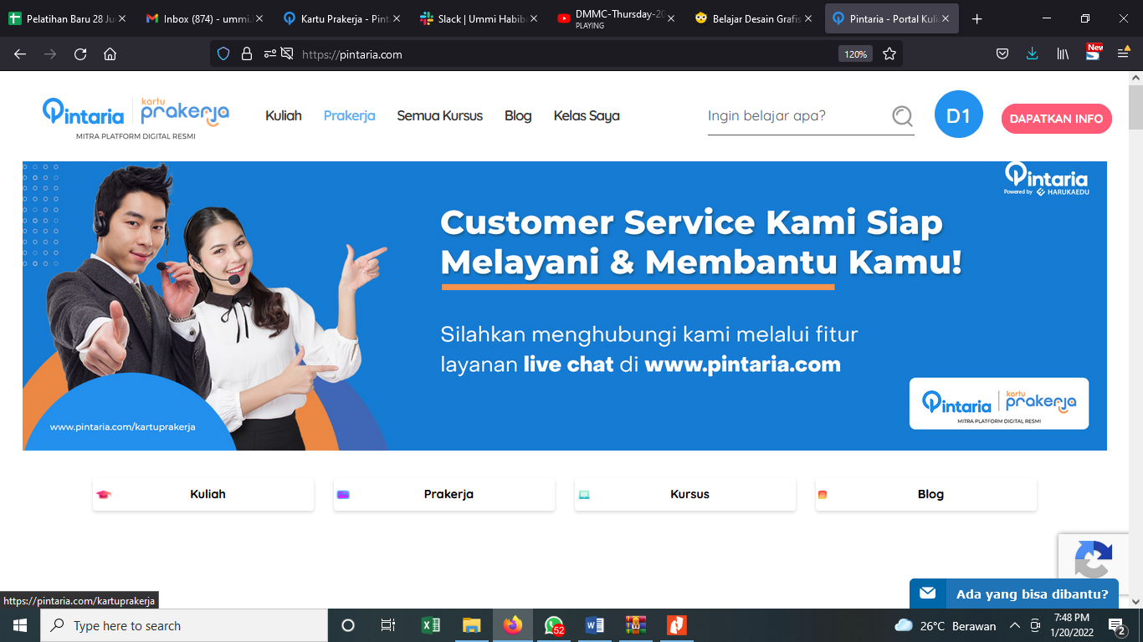The height and width of the screenshot is (642, 1143).
Task: Reload the current page
Action: (x=80, y=54)
